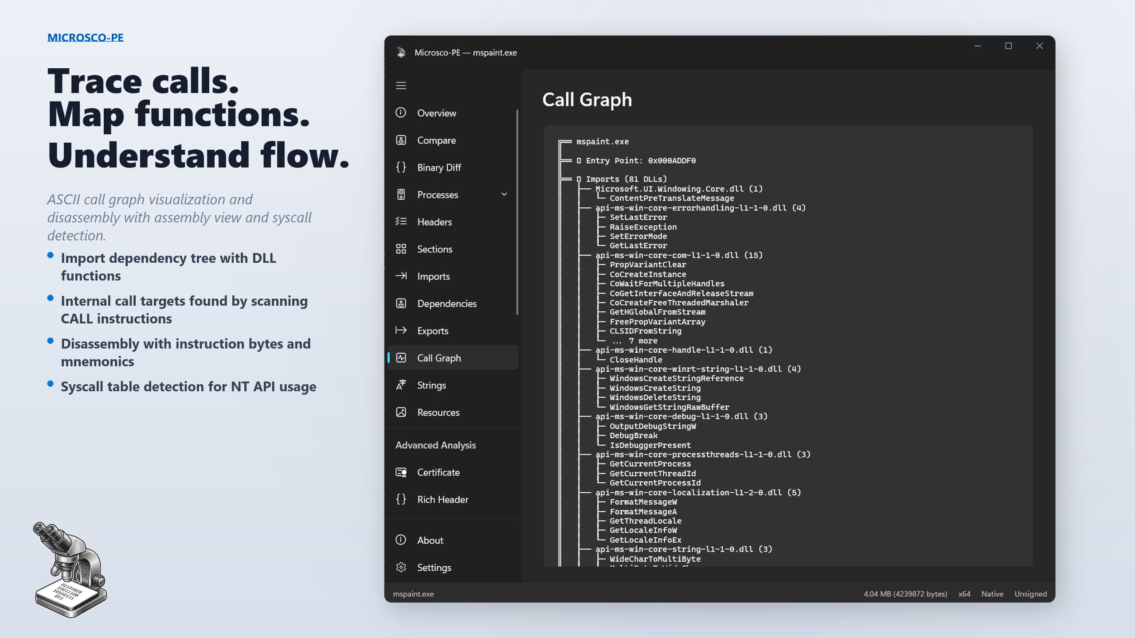The image size is (1135, 638).
Task: Open the Settings gear icon
Action: coord(401,567)
